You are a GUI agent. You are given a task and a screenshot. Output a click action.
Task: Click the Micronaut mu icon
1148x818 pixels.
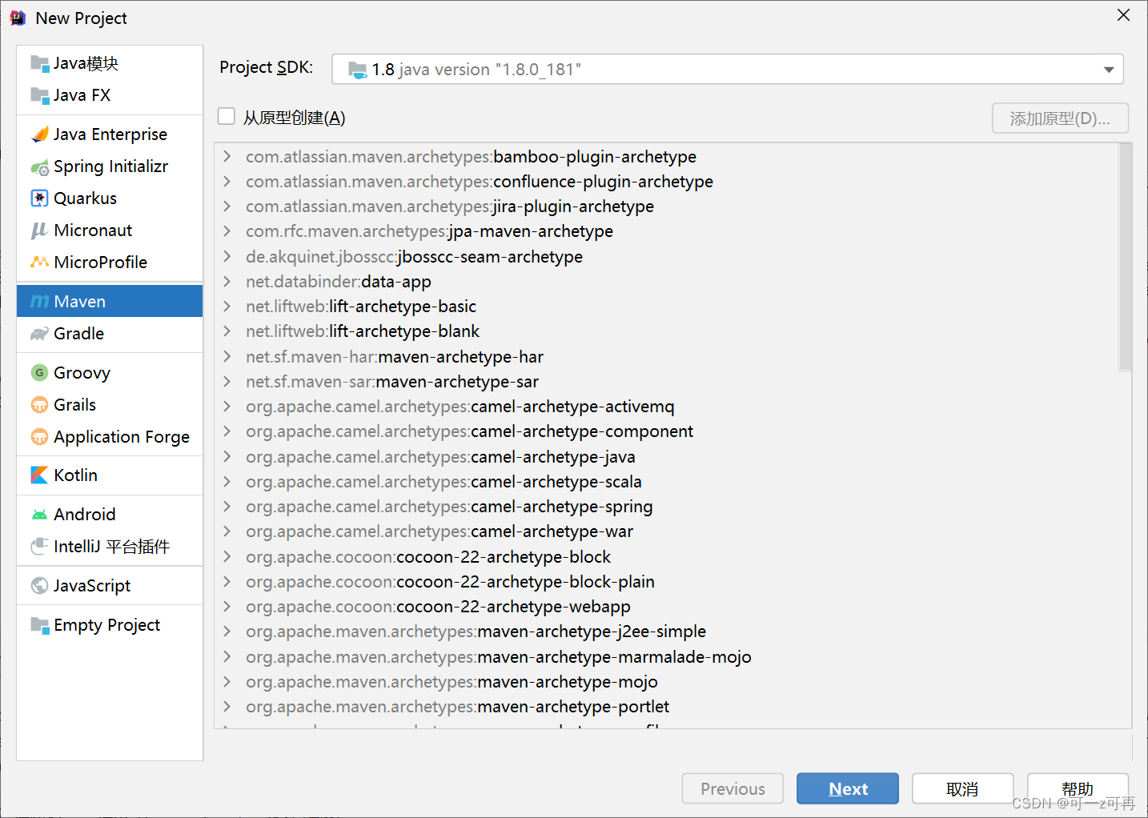point(39,231)
